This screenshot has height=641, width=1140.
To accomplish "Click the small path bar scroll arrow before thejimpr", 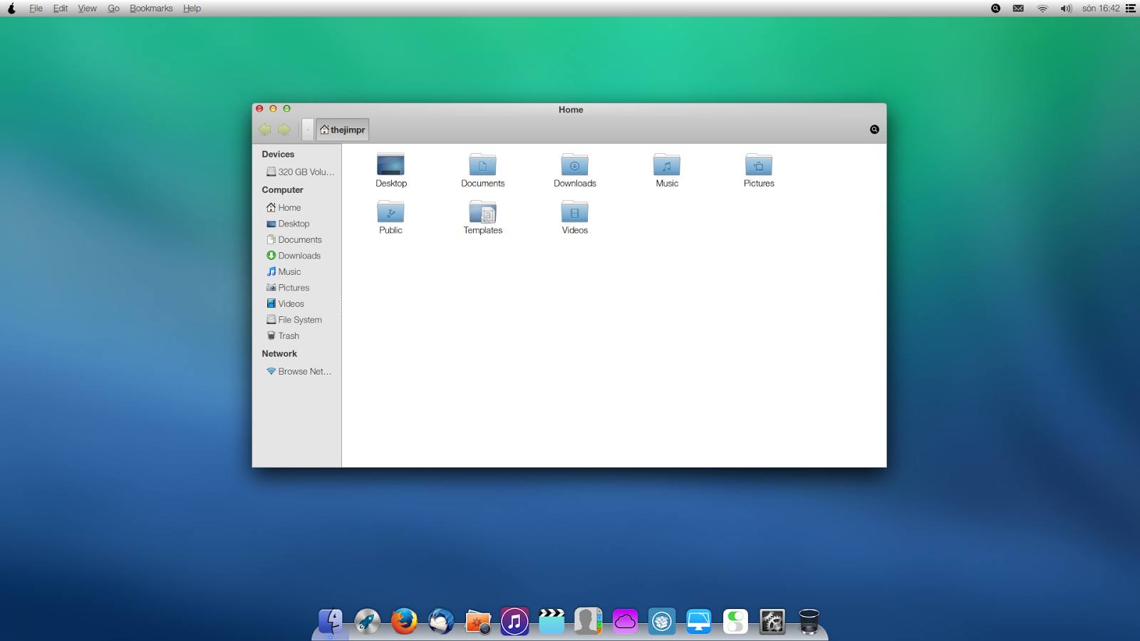I will coord(308,130).
